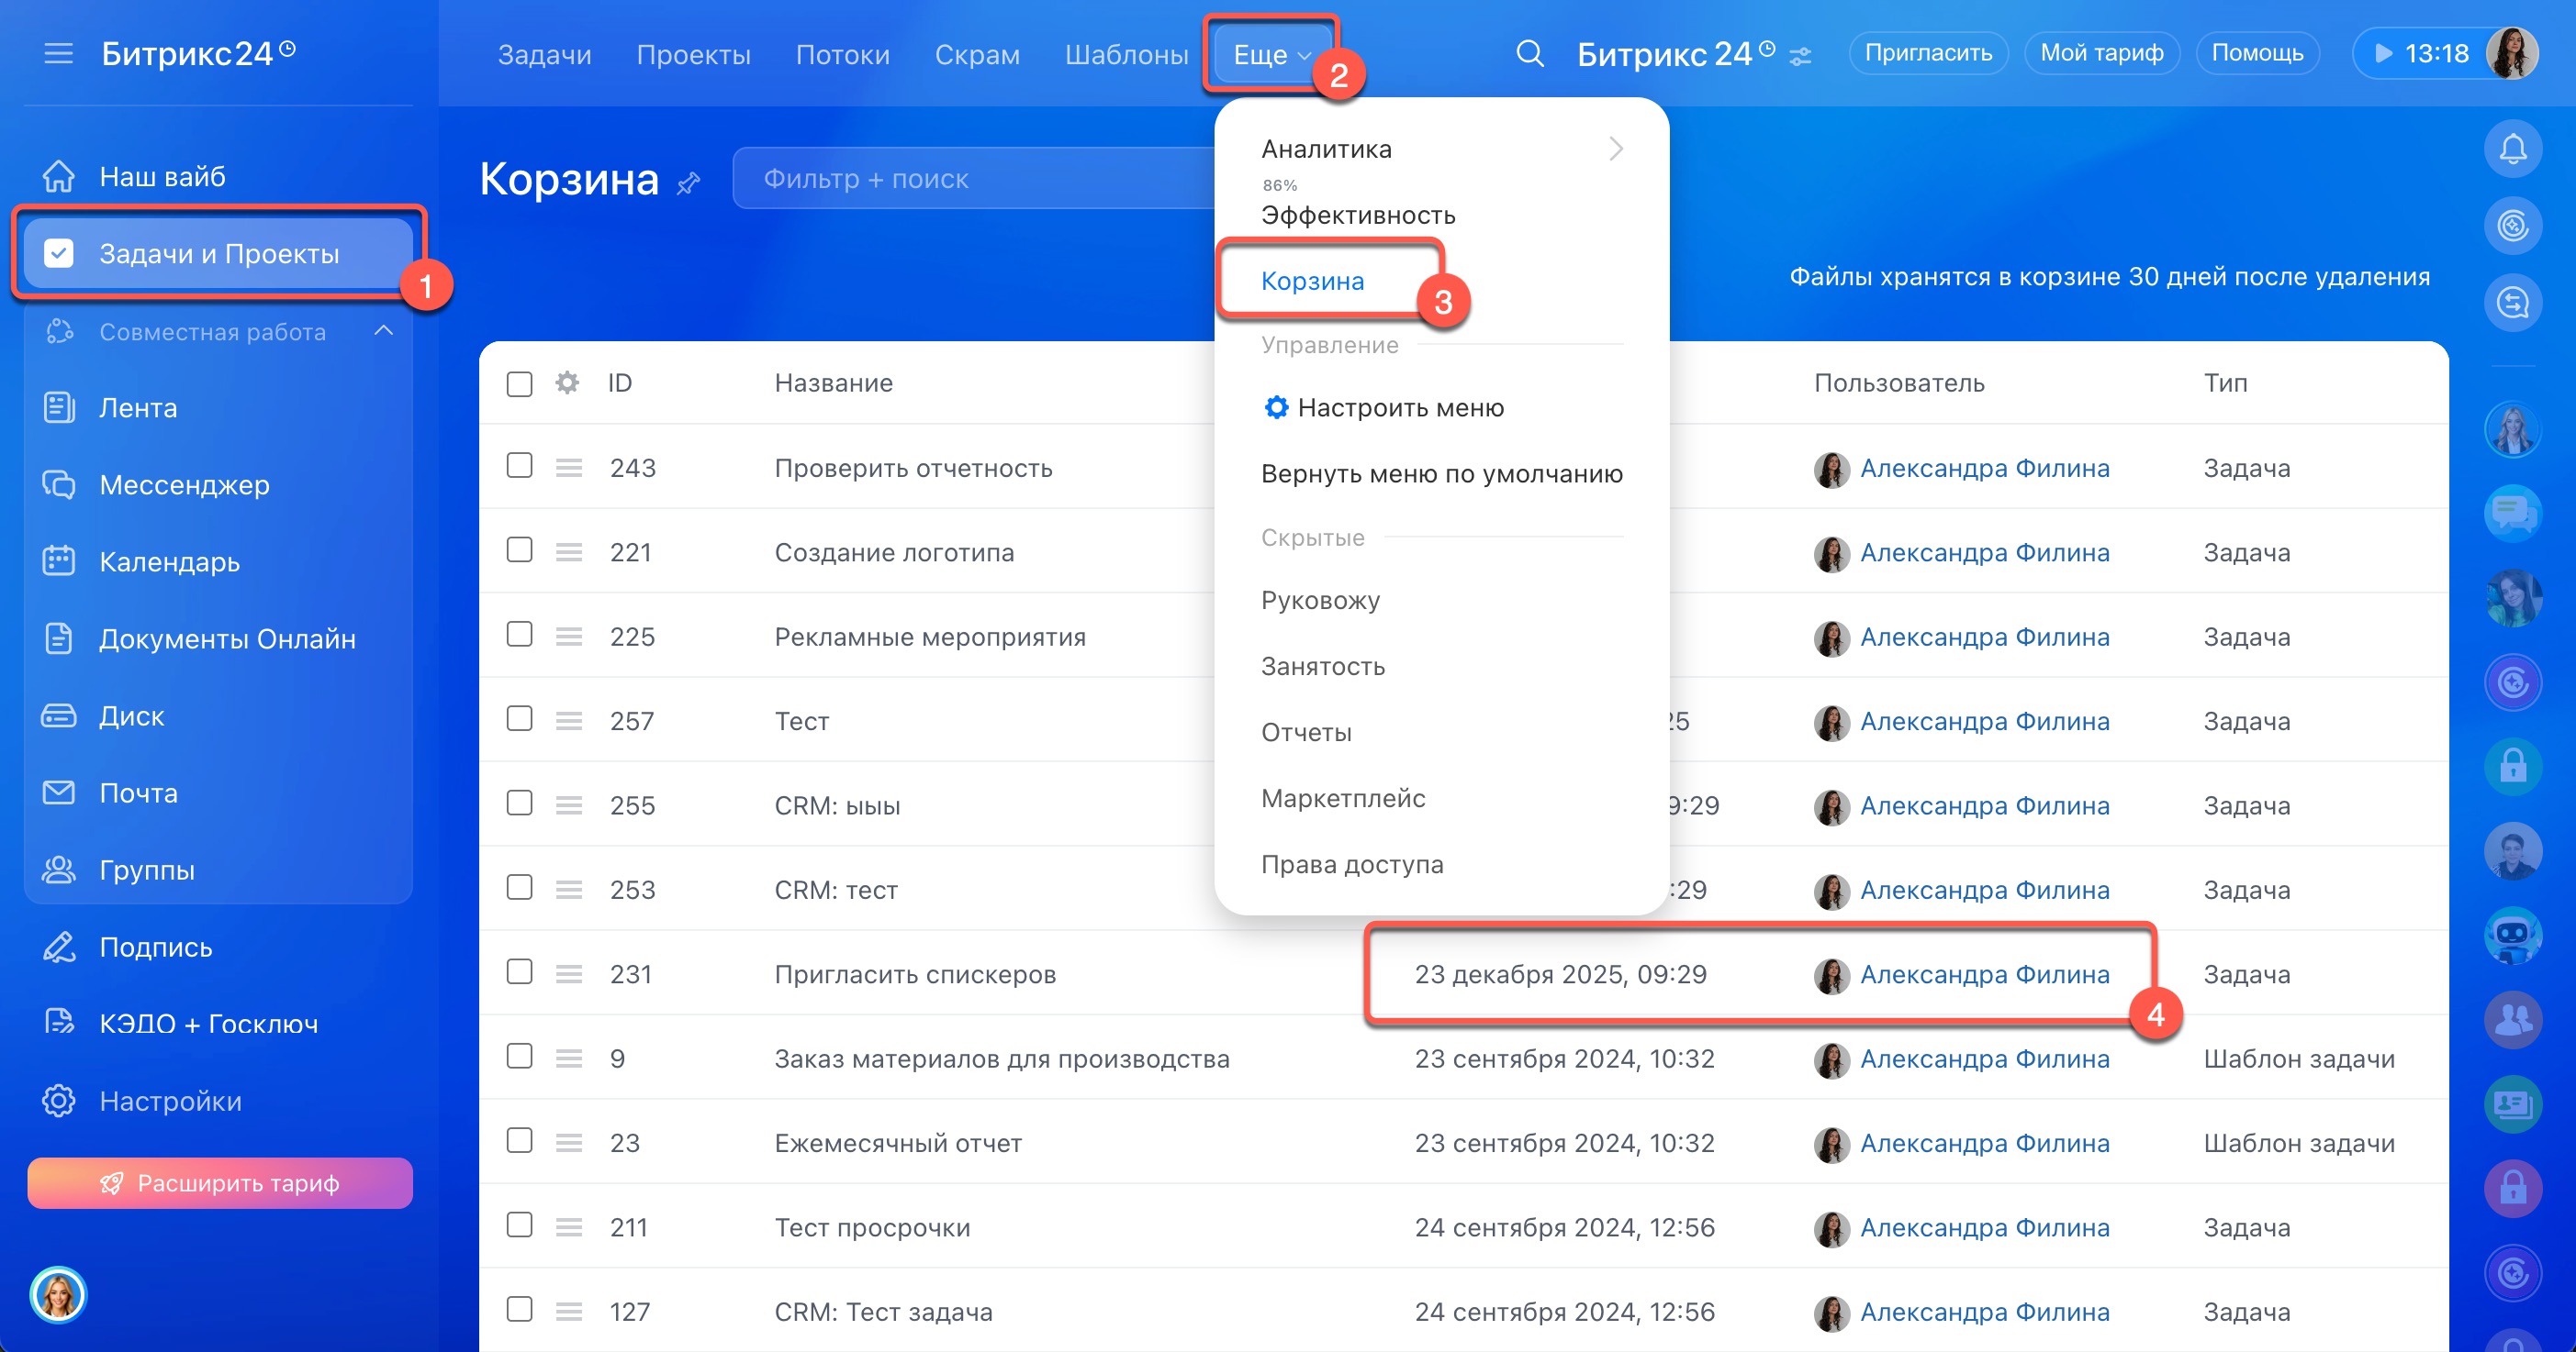Open Мессенджер from the sidebar
Image resolution: width=2576 pixels, height=1352 pixels.
point(184,484)
